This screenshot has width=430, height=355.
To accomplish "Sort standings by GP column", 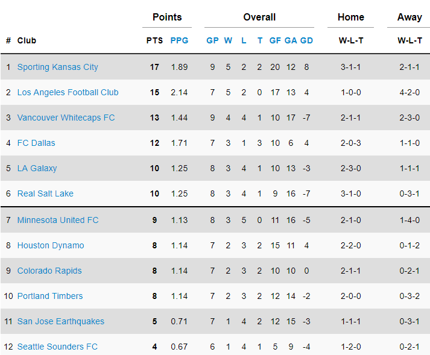I will (212, 40).
